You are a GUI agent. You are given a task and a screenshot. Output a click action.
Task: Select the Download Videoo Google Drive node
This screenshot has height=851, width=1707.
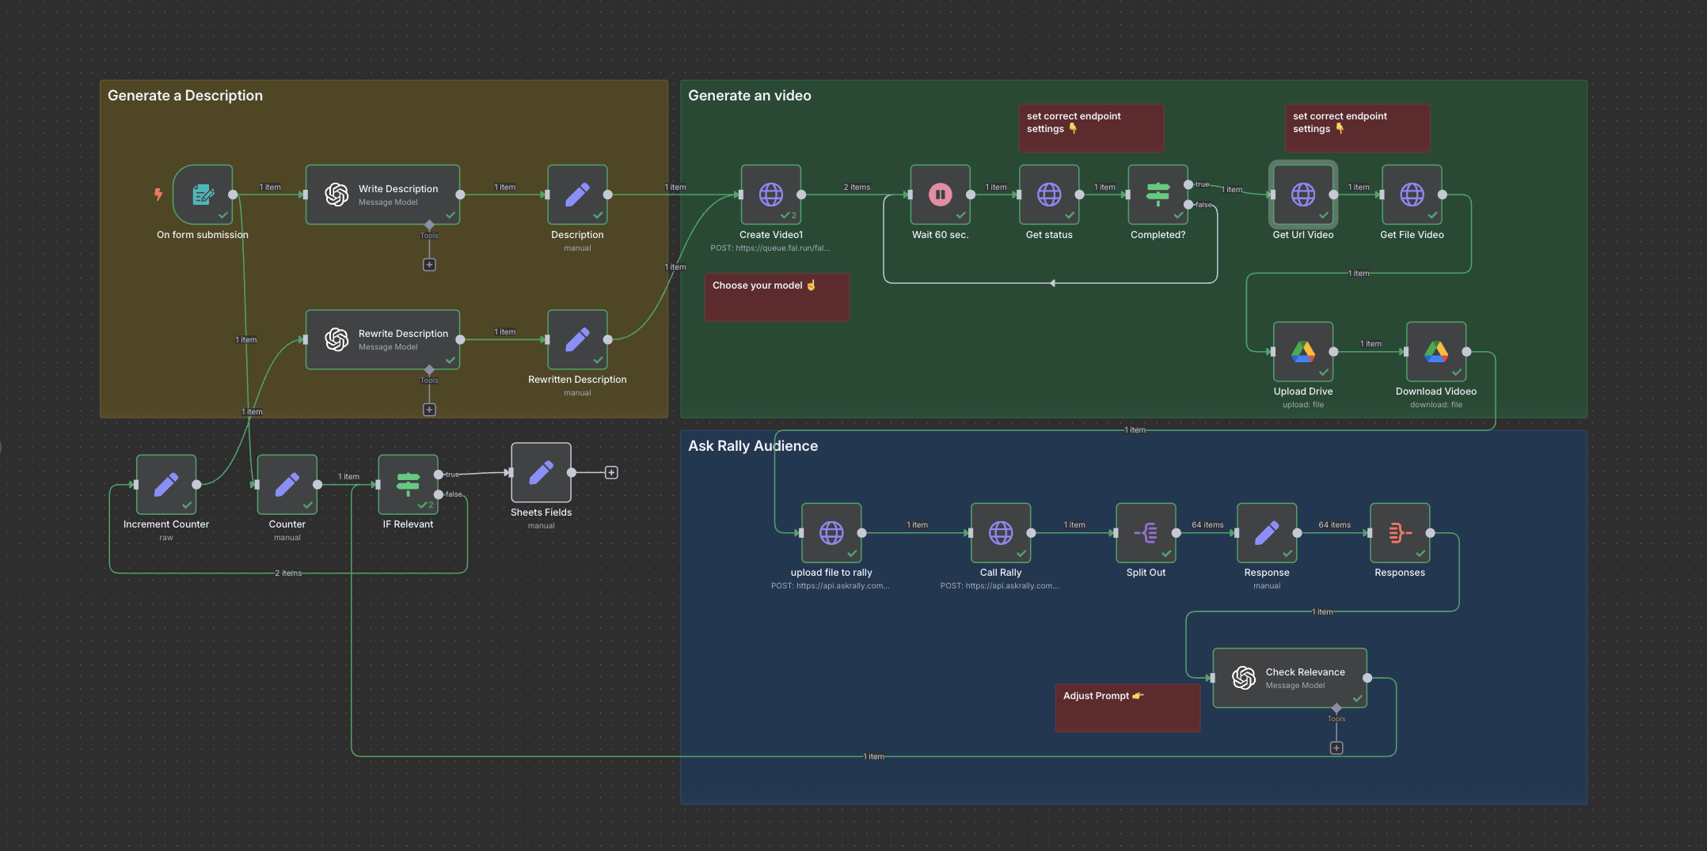pos(1436,351)
